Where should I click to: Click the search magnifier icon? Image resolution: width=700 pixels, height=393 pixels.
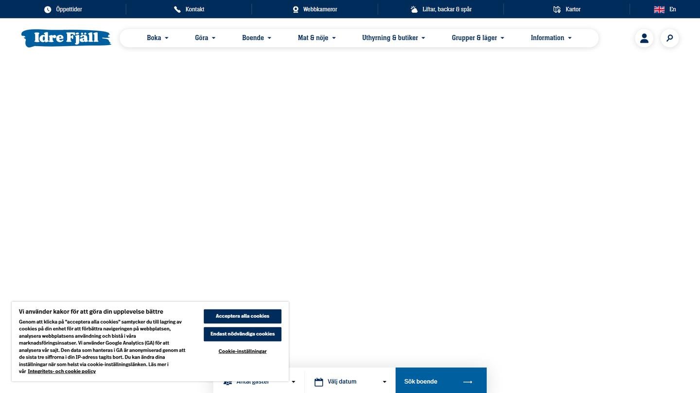(x=669, y=38)
